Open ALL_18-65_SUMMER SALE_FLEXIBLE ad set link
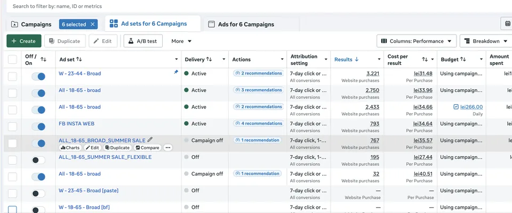 (x=105, y=157)
